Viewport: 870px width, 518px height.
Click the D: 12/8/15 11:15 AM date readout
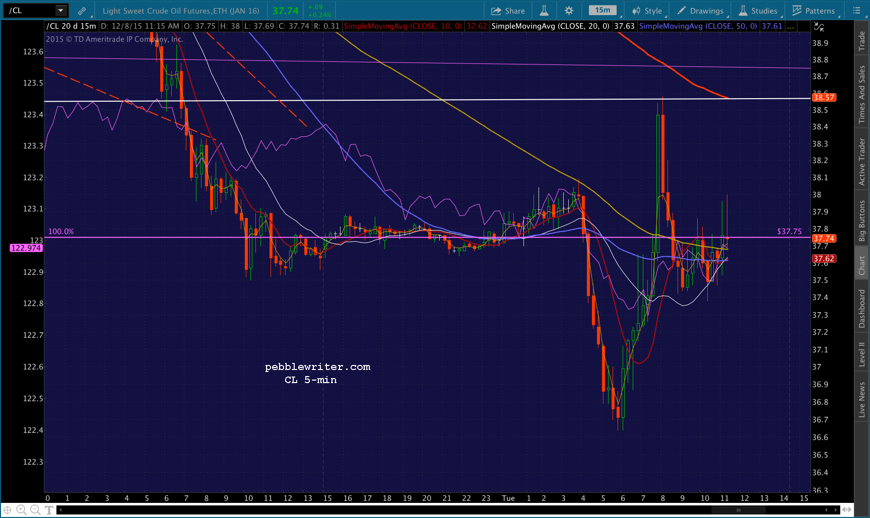140,26
